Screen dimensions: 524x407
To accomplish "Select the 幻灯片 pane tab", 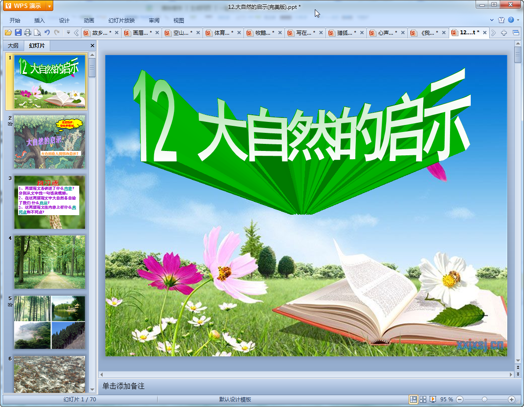I will (x=37, y=45).
